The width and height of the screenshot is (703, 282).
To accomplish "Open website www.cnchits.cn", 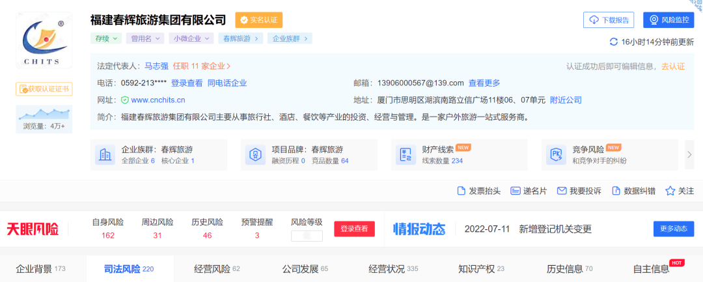I will [158, 100].
